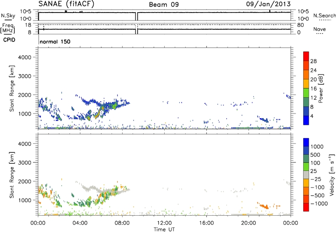336x232 pixels.
Task: Click 'Slant Range [km]' label of power panel
Action: click(12, 88)
